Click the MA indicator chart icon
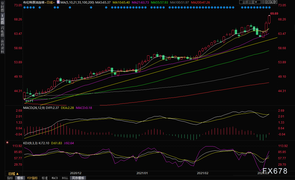The height and width of the screenshot is (180, 295). (x=58, y=2)
